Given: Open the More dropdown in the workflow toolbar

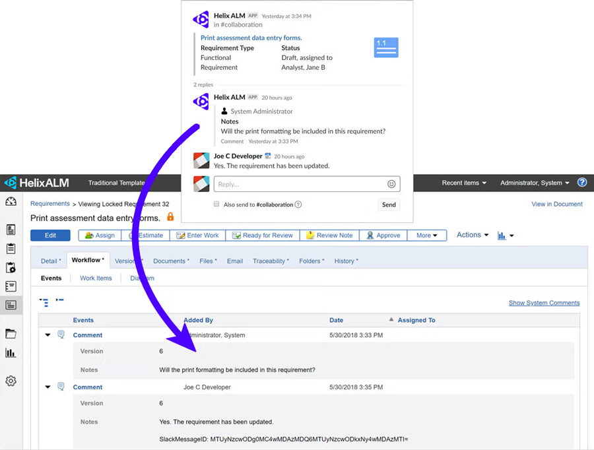Looking at the screenshot, I should [x=427, y=235].
